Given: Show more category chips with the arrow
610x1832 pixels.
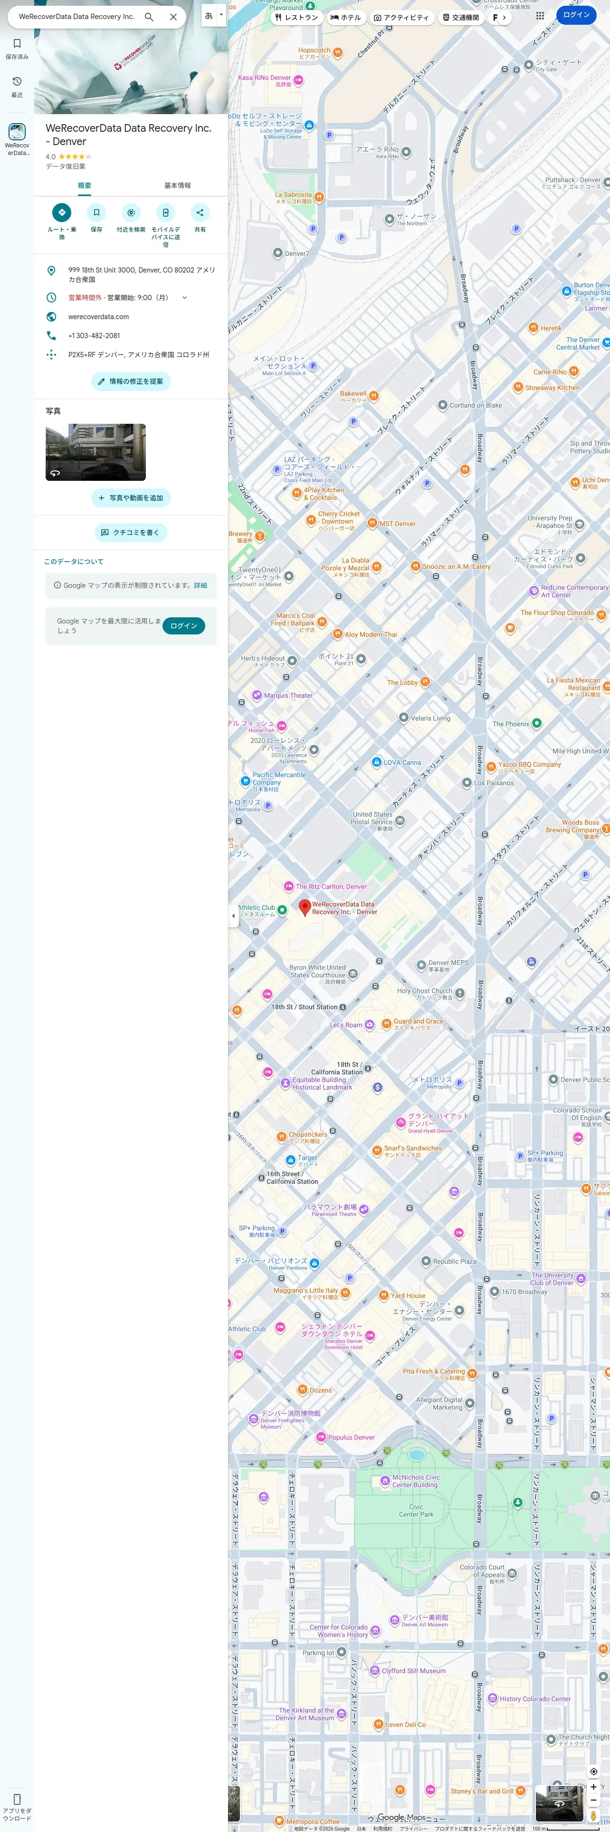Looking at the screenshot, I should (504, 17).
